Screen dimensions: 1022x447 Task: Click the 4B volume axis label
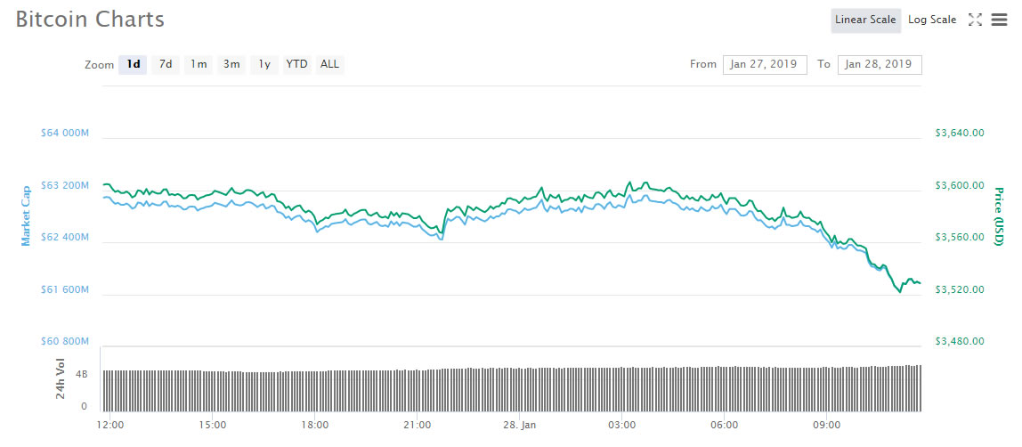click(x=82, y=376)
